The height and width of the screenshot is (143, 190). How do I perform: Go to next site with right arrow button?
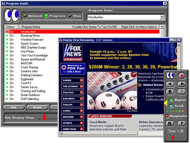pos(181,84)
